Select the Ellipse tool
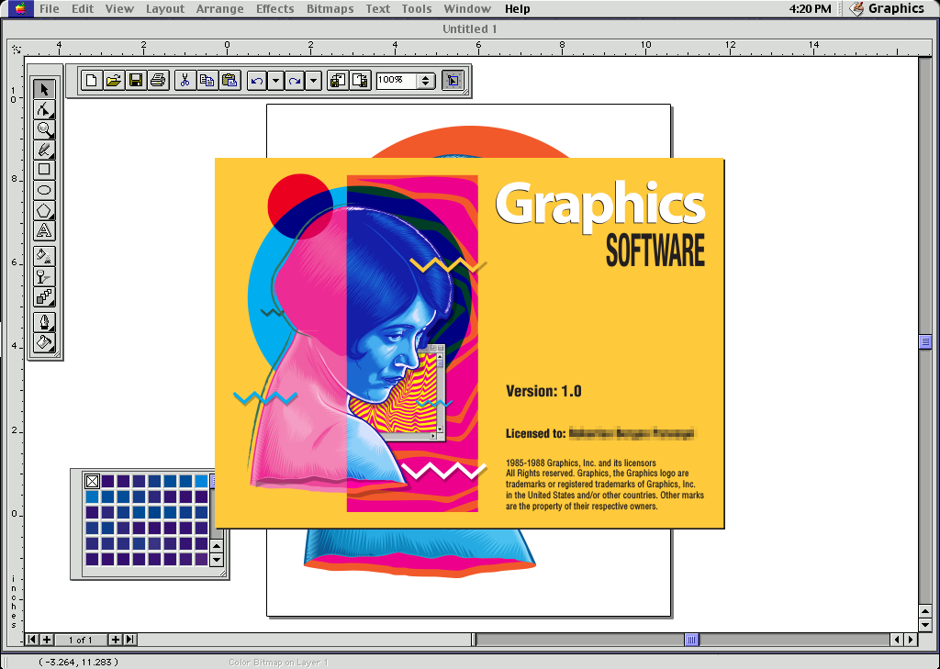The height and width of the screenshot is (669, 940). [42, 190]
